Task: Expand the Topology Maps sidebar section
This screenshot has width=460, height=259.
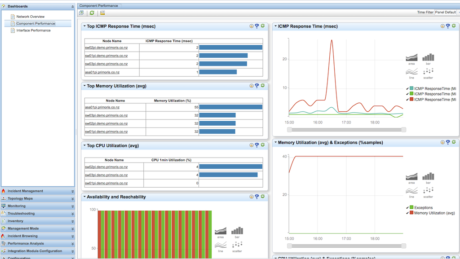Action: click(x=38, y=199)
